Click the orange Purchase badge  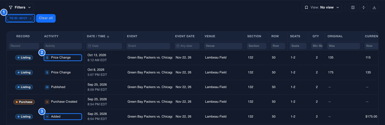pyautogui.click(x=24, y=102)
